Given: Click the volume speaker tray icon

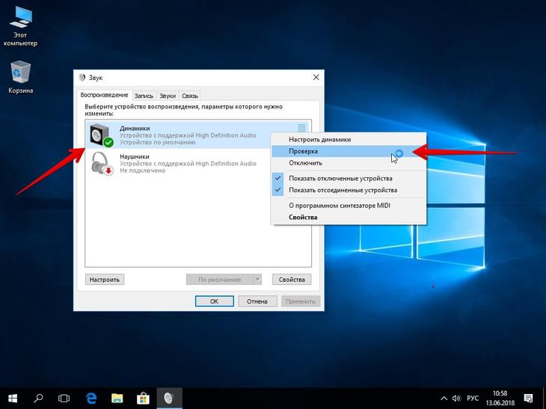Looking at the screenshot, I should [x=456, y=399].
